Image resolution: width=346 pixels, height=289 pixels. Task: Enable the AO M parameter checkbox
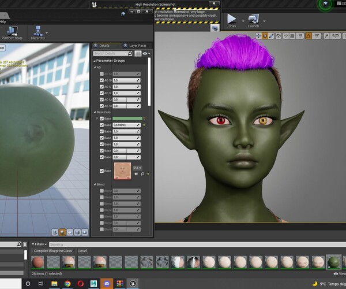[x=101, y=74]
